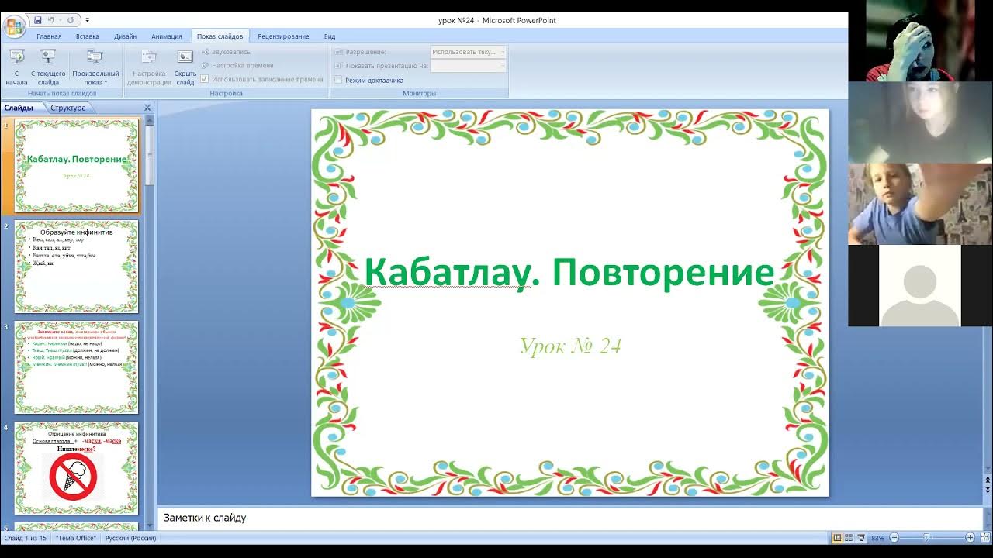Start slideshow from beginning (С начала)
Viewport: 993px width, 558px height.
(16, 67)
